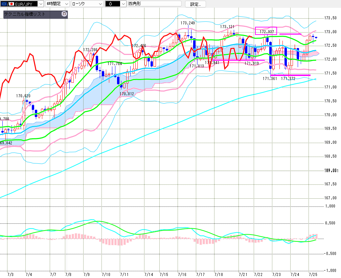Click the 168.50 price axis value
The width and height of the screenshot is (341, 278).
click(x=330, y=156)
